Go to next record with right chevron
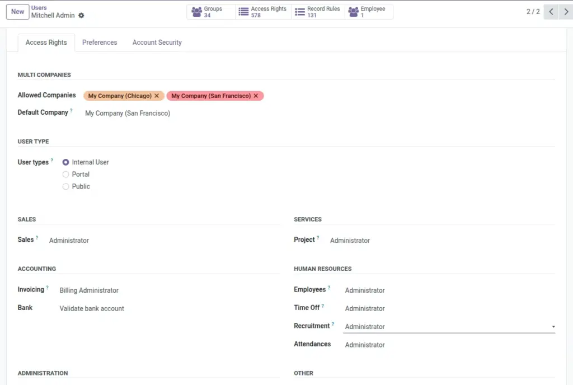 [566, 12]
